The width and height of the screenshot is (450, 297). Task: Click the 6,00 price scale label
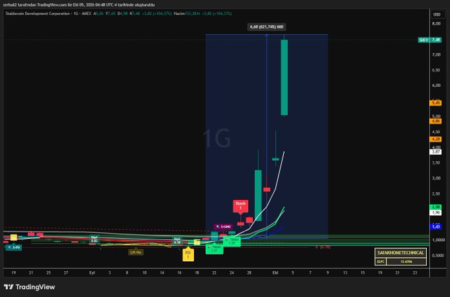pos(436,86)
